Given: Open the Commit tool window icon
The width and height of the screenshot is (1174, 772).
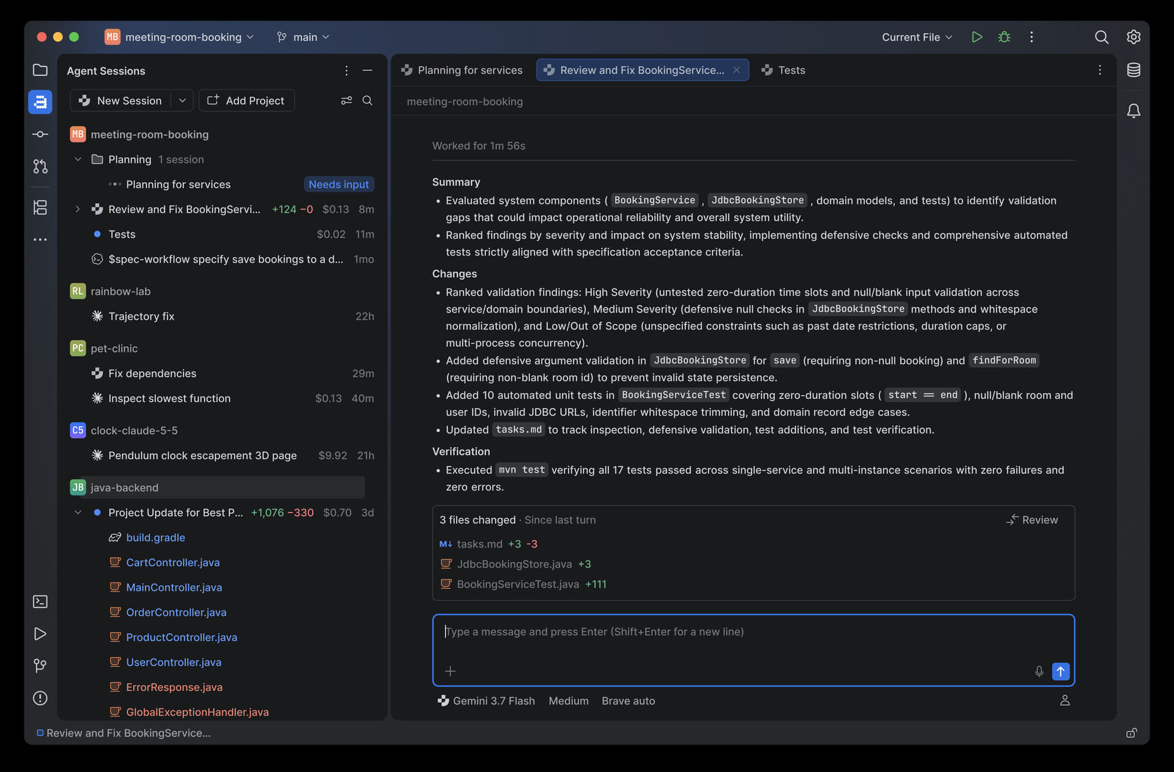Looking at the screenshot, I should (x=40, y=134).
